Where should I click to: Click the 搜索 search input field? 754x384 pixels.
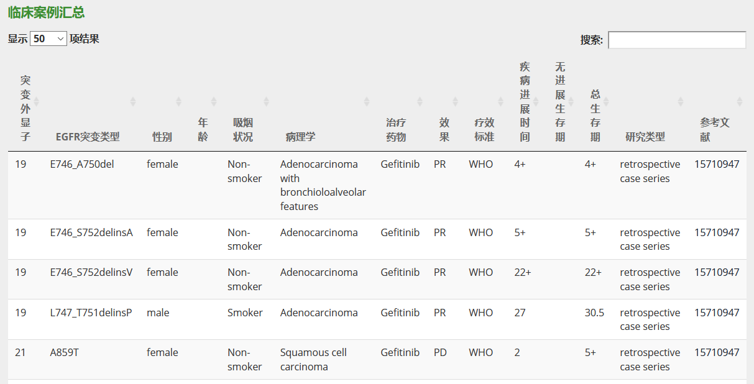point(677,40)
